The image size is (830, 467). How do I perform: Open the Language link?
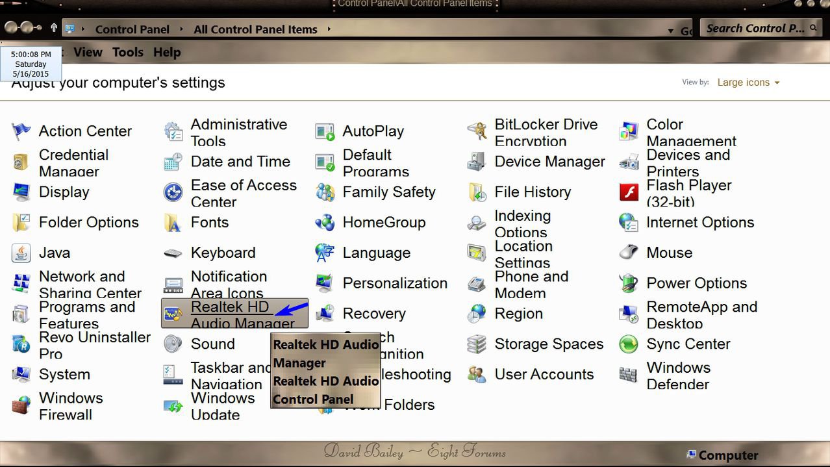(x=377, y=253)
